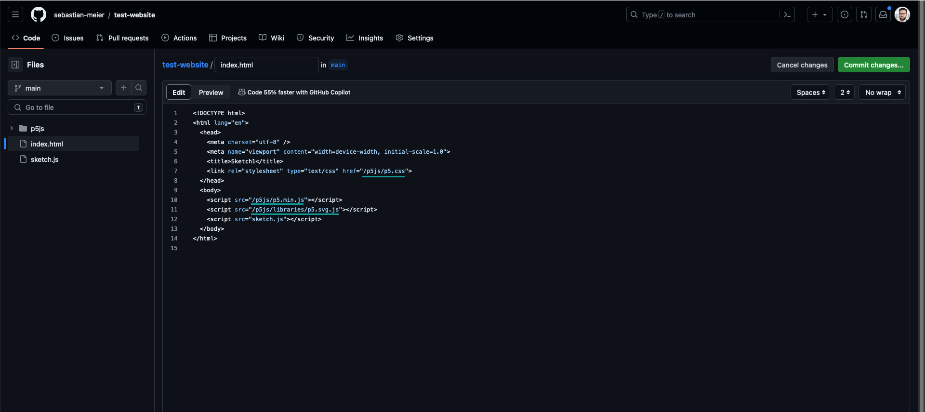Expand the p5js folder
The height and width of the screenshot is (412, 925).
tap(12, 128)
